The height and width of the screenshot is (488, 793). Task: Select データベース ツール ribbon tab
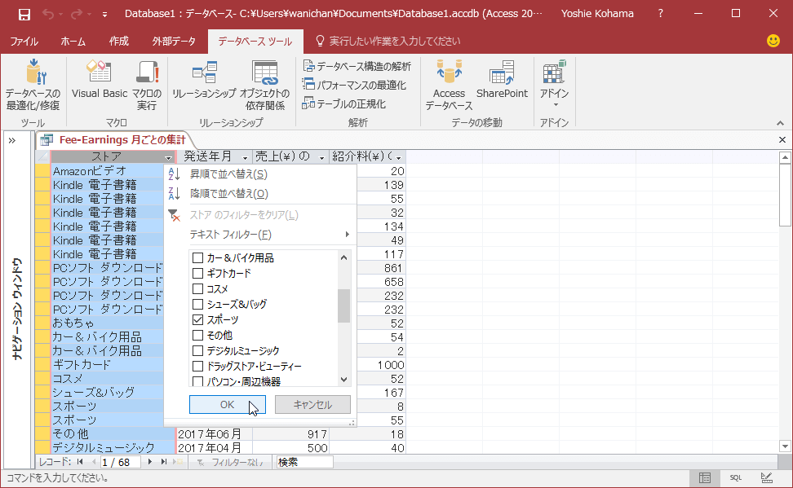(255, 42)
